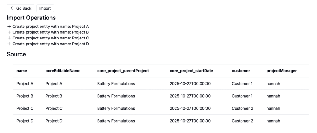
Task: Click plus icon for Project A operation
Action: click(x=9, y=27)
